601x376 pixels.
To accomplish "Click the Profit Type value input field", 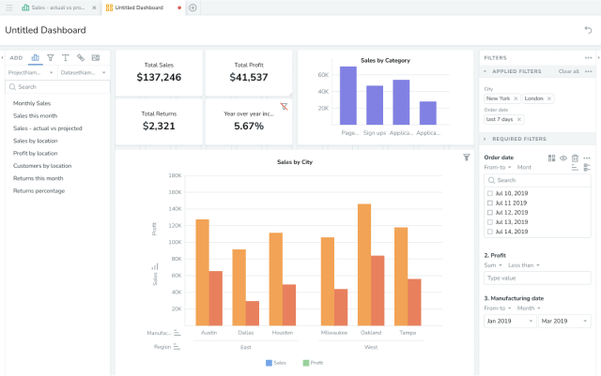I will 537,278.
